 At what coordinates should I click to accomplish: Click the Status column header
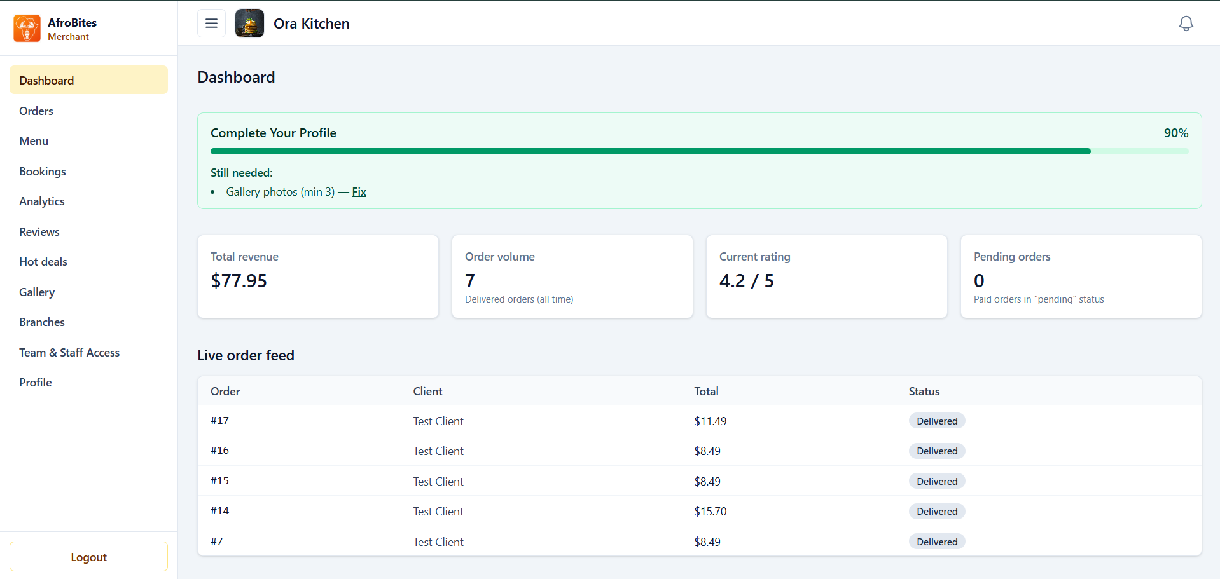pyautogui.click(x=924, y=391)
